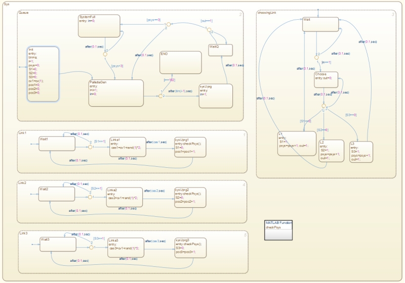Click the [S3==0] transition condition
This screenshot has width=405, height=283.
(351, 115)
